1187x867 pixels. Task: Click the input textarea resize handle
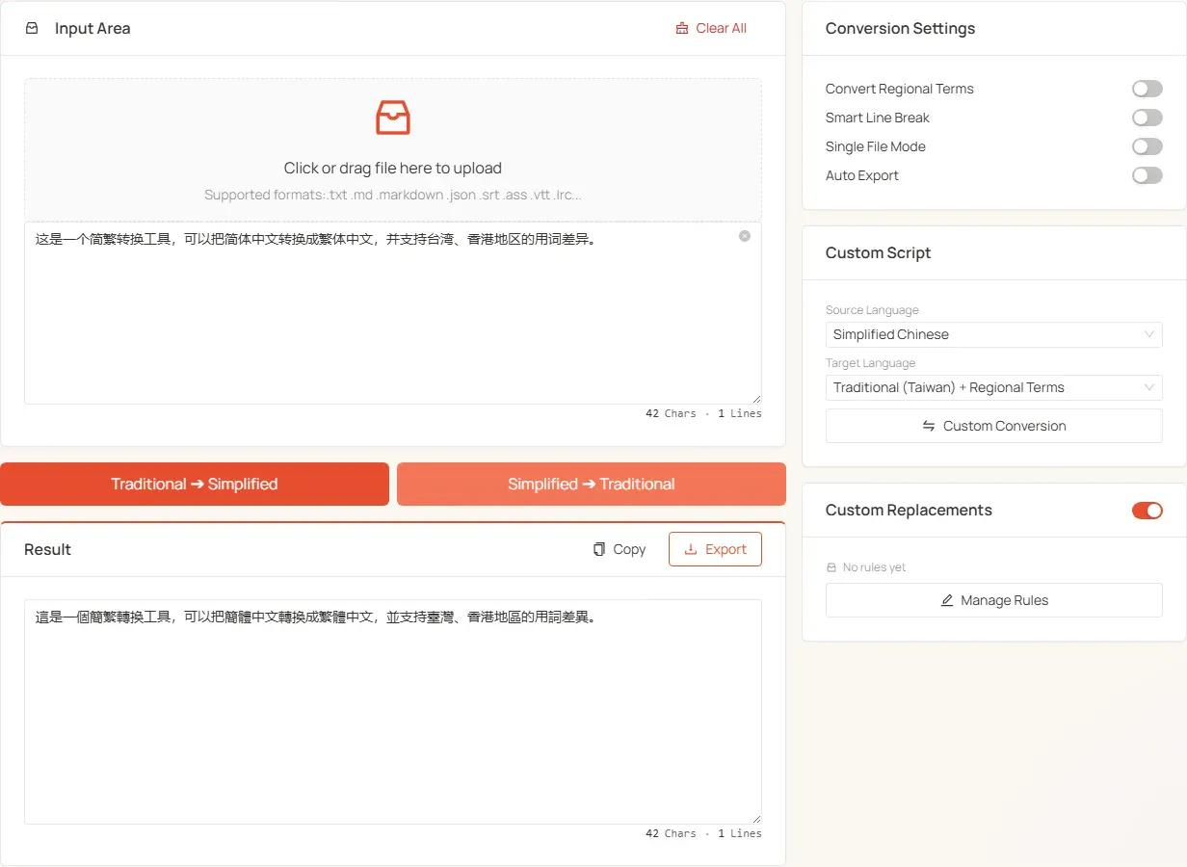pyautogui.click(x=756, y=399)
